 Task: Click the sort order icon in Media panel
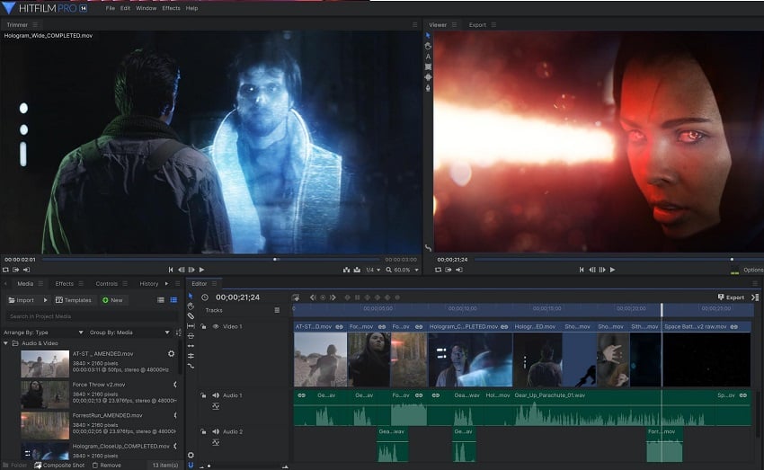pyautogui.click(x=178, y=333)
